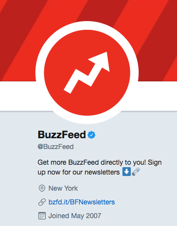This screenshot has width=177, height=226.
Task: Click the chain link icon
Action: (42, 202)
